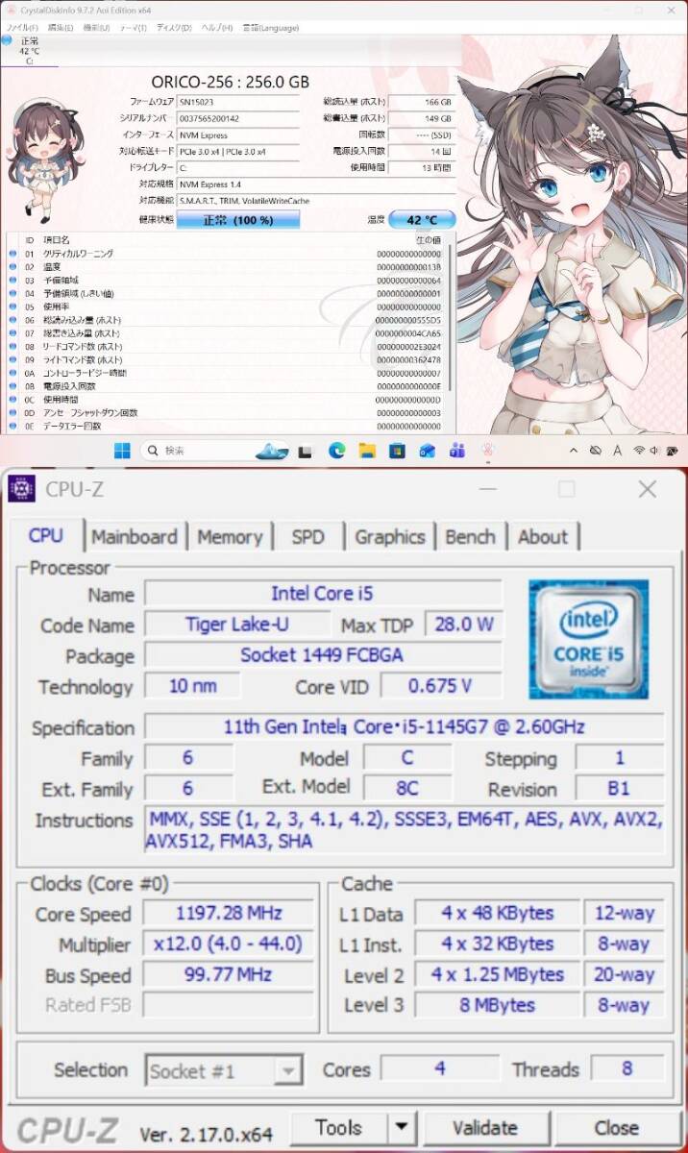Click the 正常 (100 %) health status button
The image size is (688, 1153).
(x=238, y=220)
